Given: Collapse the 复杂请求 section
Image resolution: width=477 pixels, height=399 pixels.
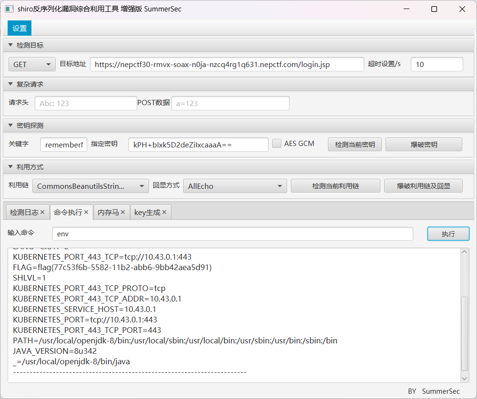Looking at the screenshot, I should [10, 84].
